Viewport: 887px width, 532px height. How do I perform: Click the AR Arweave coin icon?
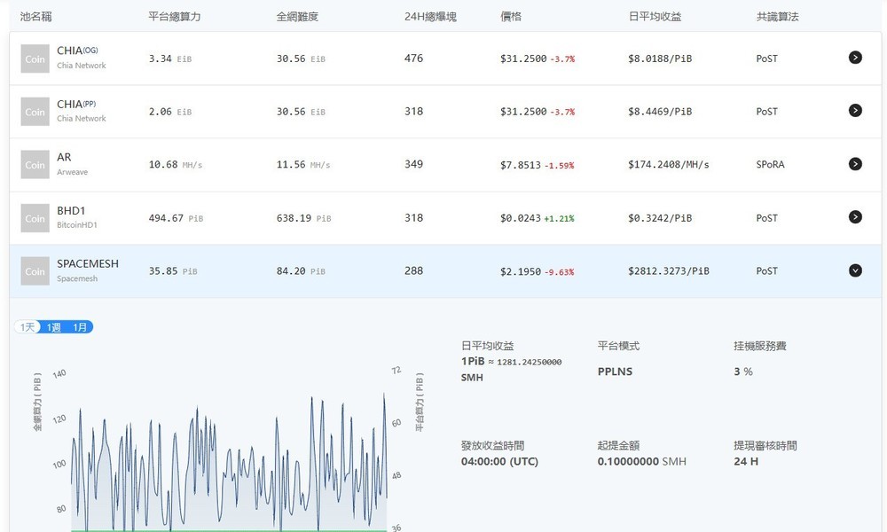coord(35,165)
